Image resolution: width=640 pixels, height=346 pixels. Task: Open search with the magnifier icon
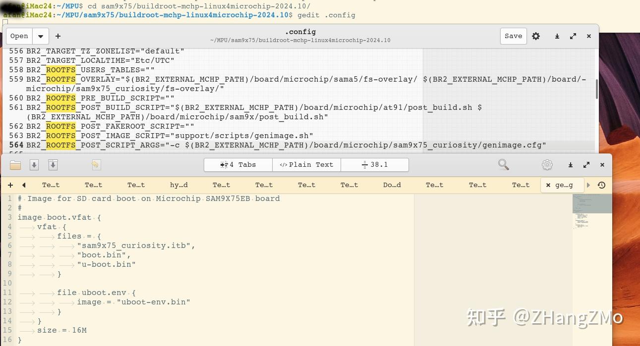click(504, 164)
